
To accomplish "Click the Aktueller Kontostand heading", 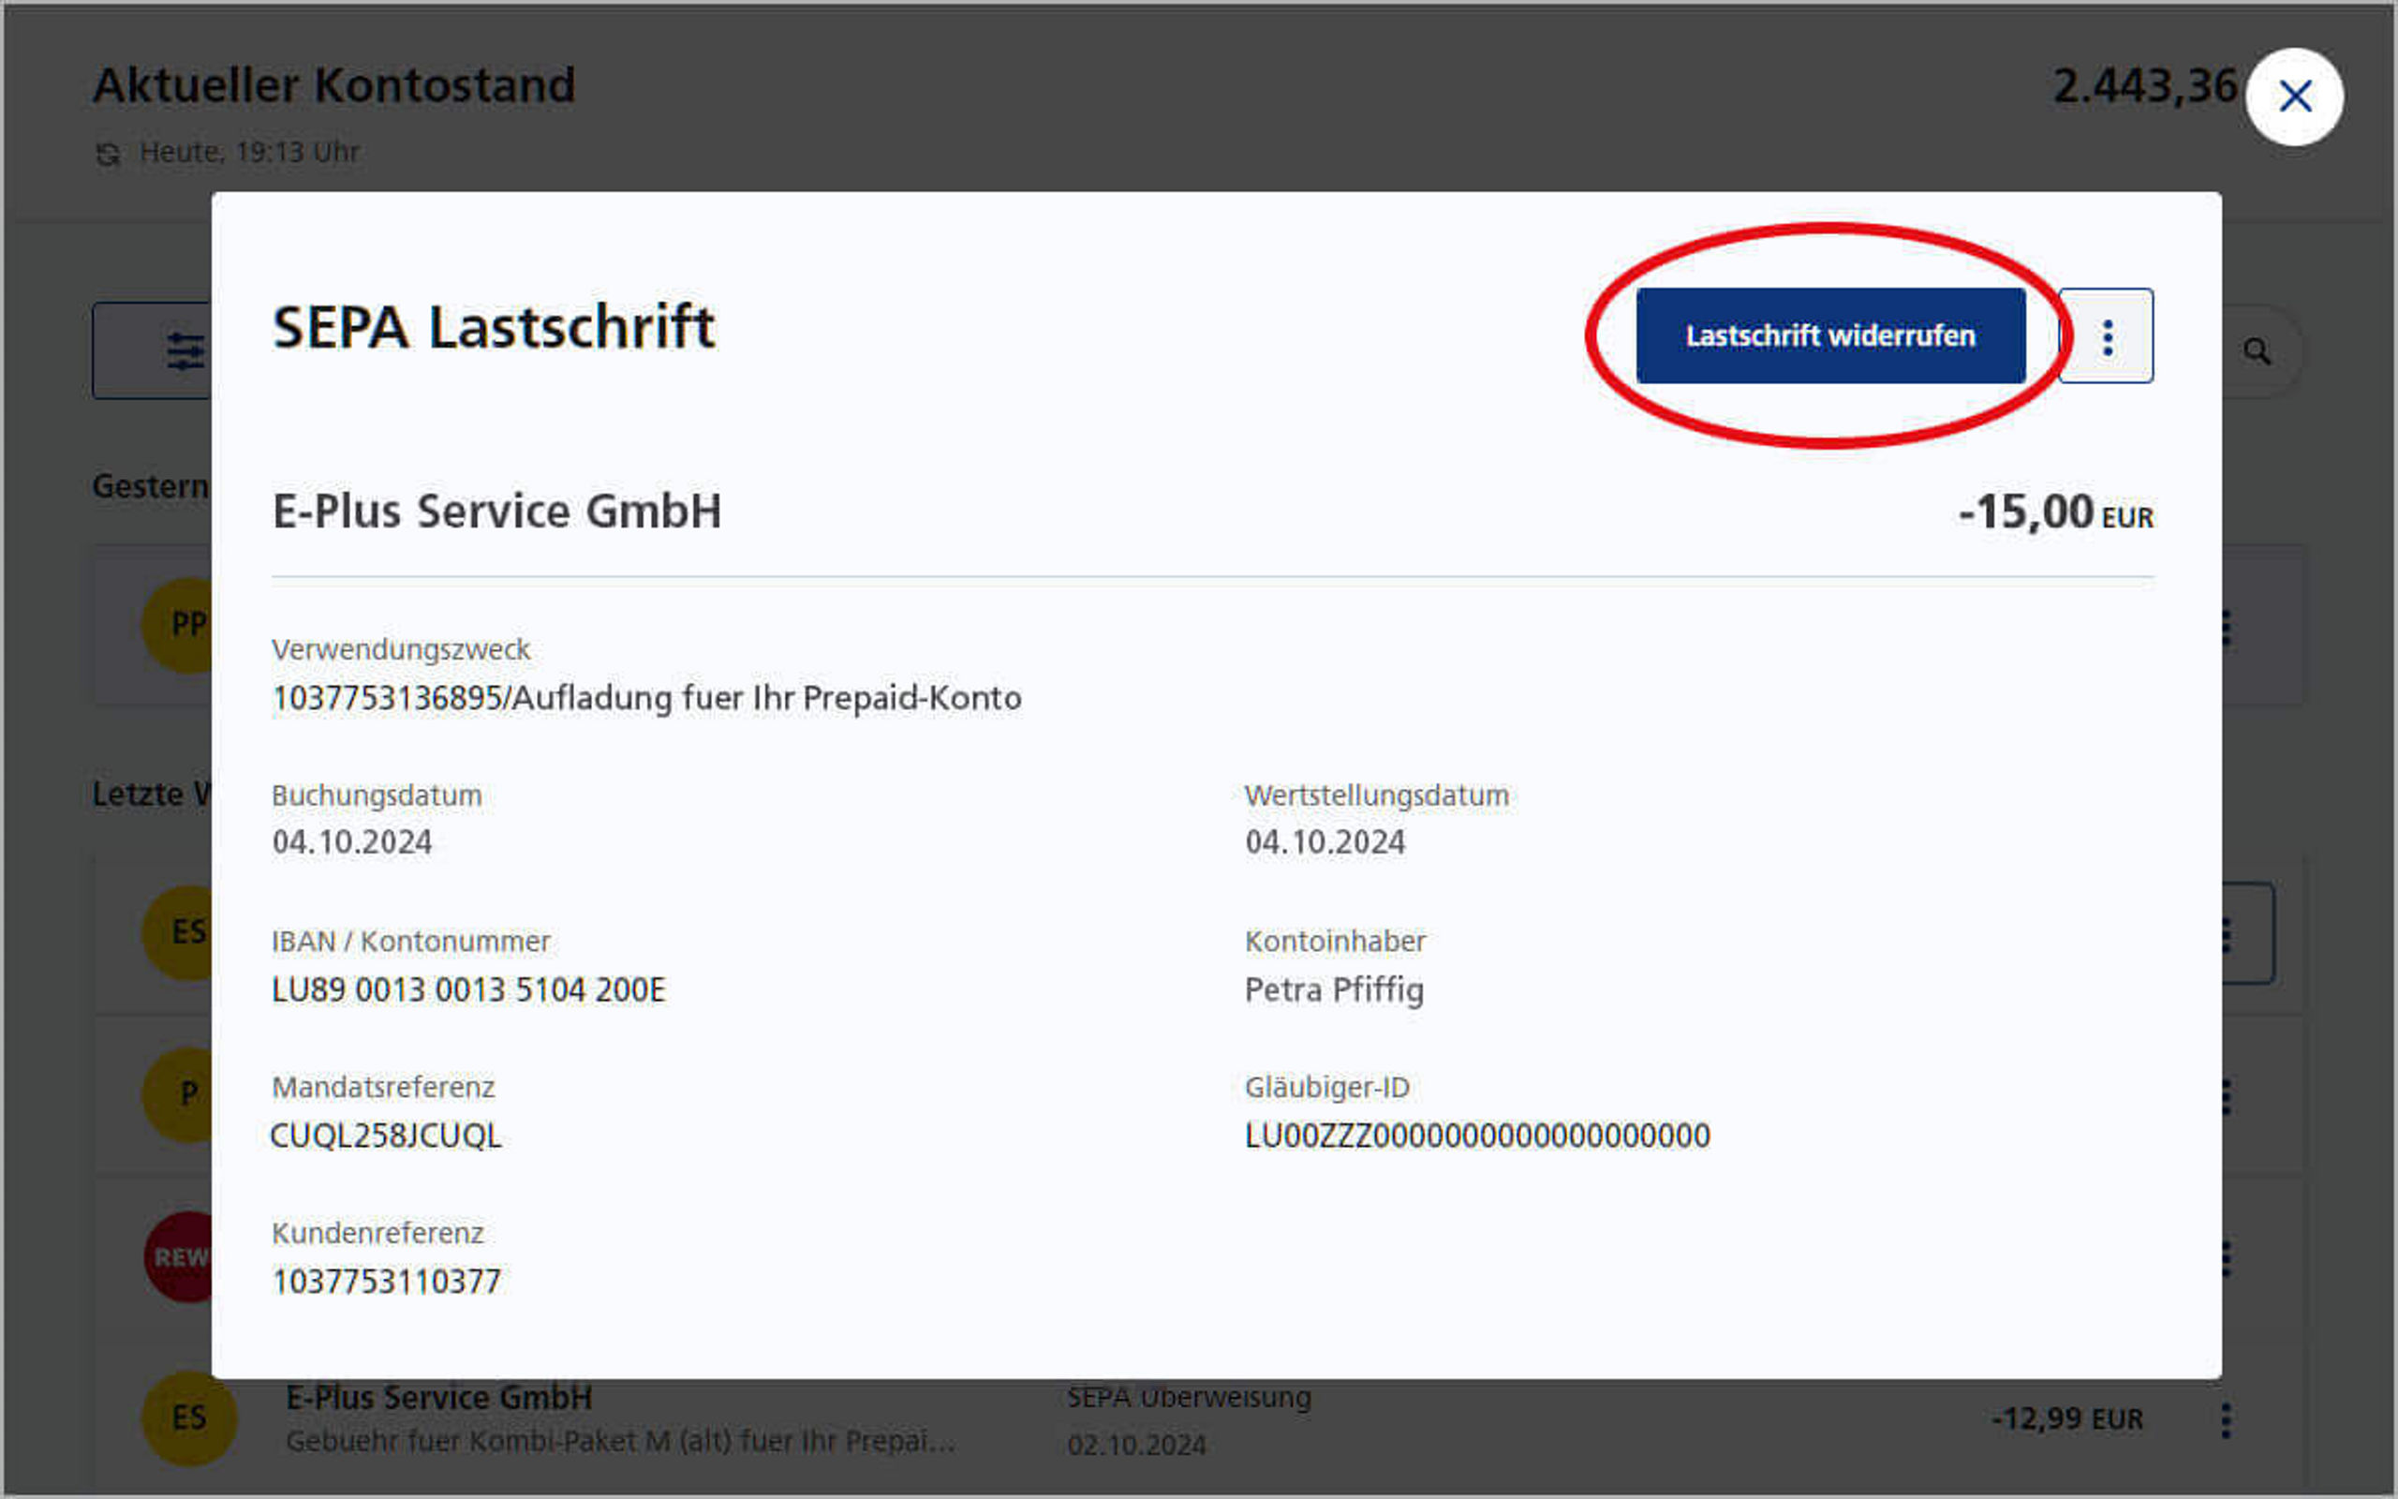I will pos(333,85).
